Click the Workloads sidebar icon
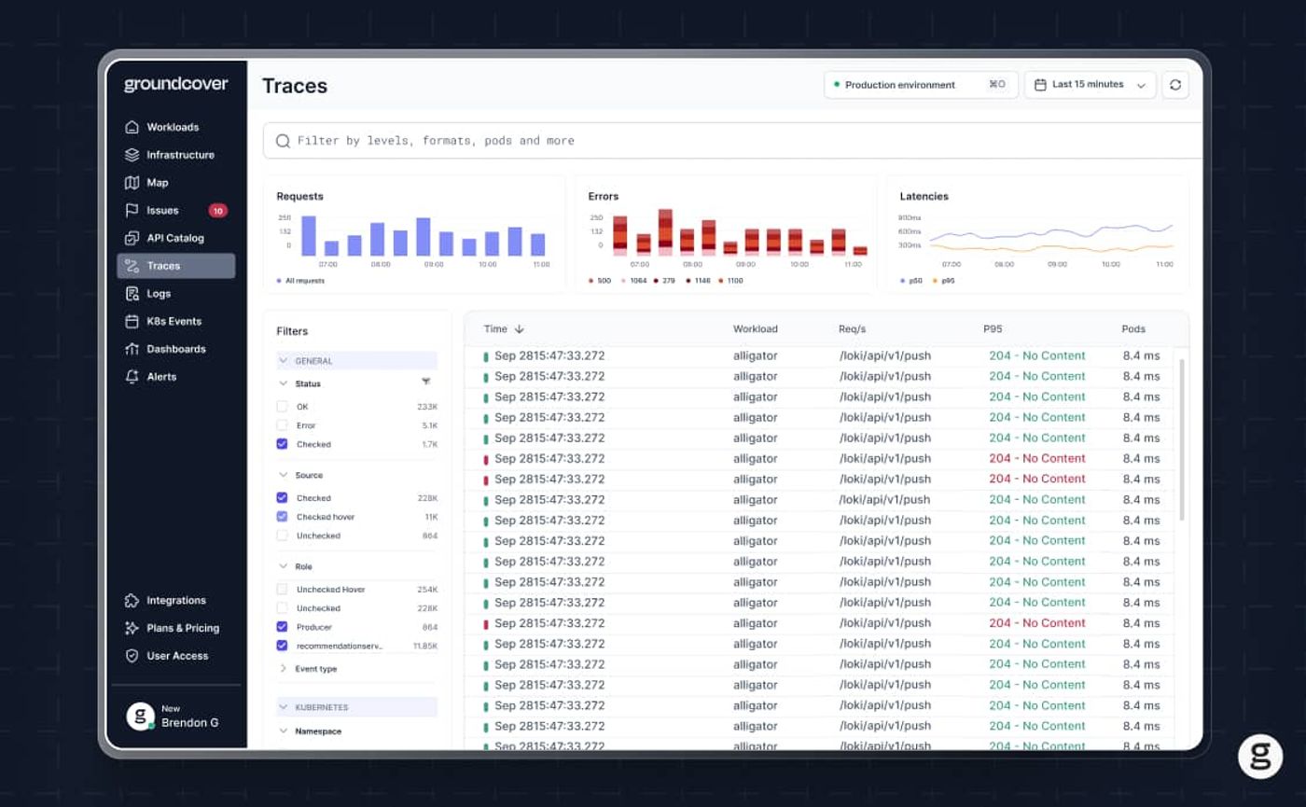This screenshot has width=1306, height=807. 132,127
